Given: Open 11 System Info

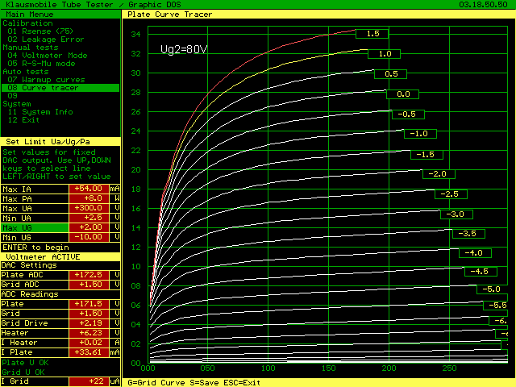Looking at the screenshot, I should click(40, 112).
